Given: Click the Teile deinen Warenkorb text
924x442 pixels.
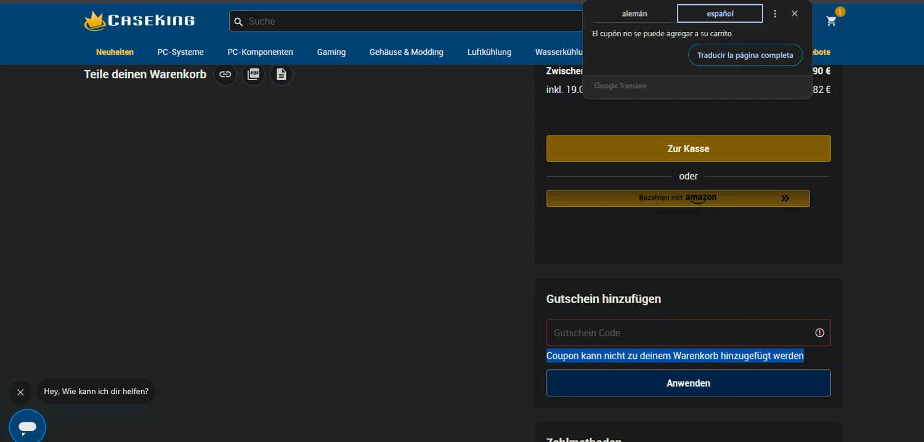Looking at the screenshot, I should [145, 74].
